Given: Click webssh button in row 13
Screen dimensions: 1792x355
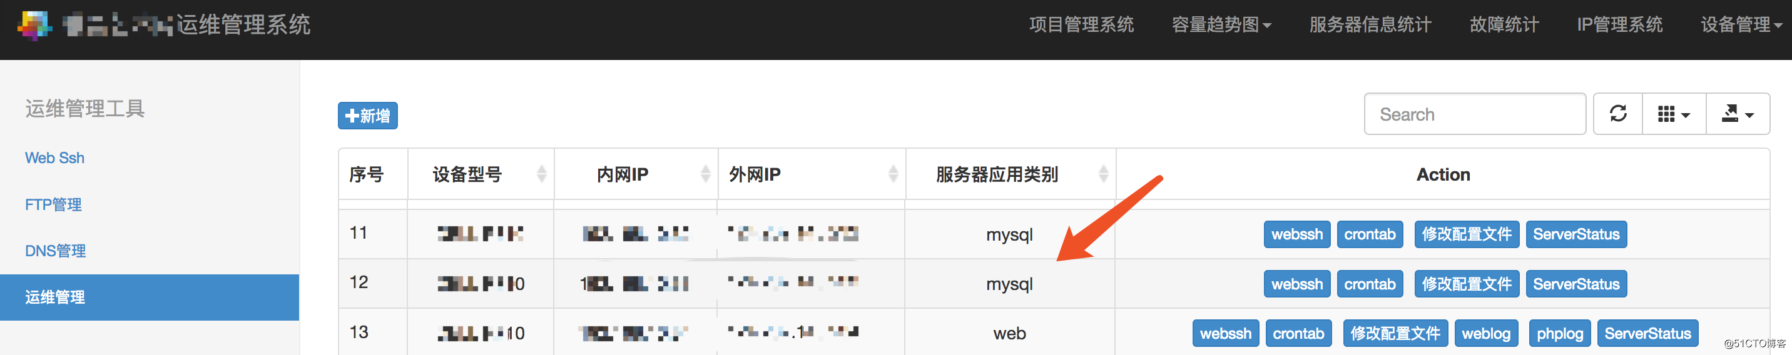Looking at the screenshot, I should pos(1225,334).
